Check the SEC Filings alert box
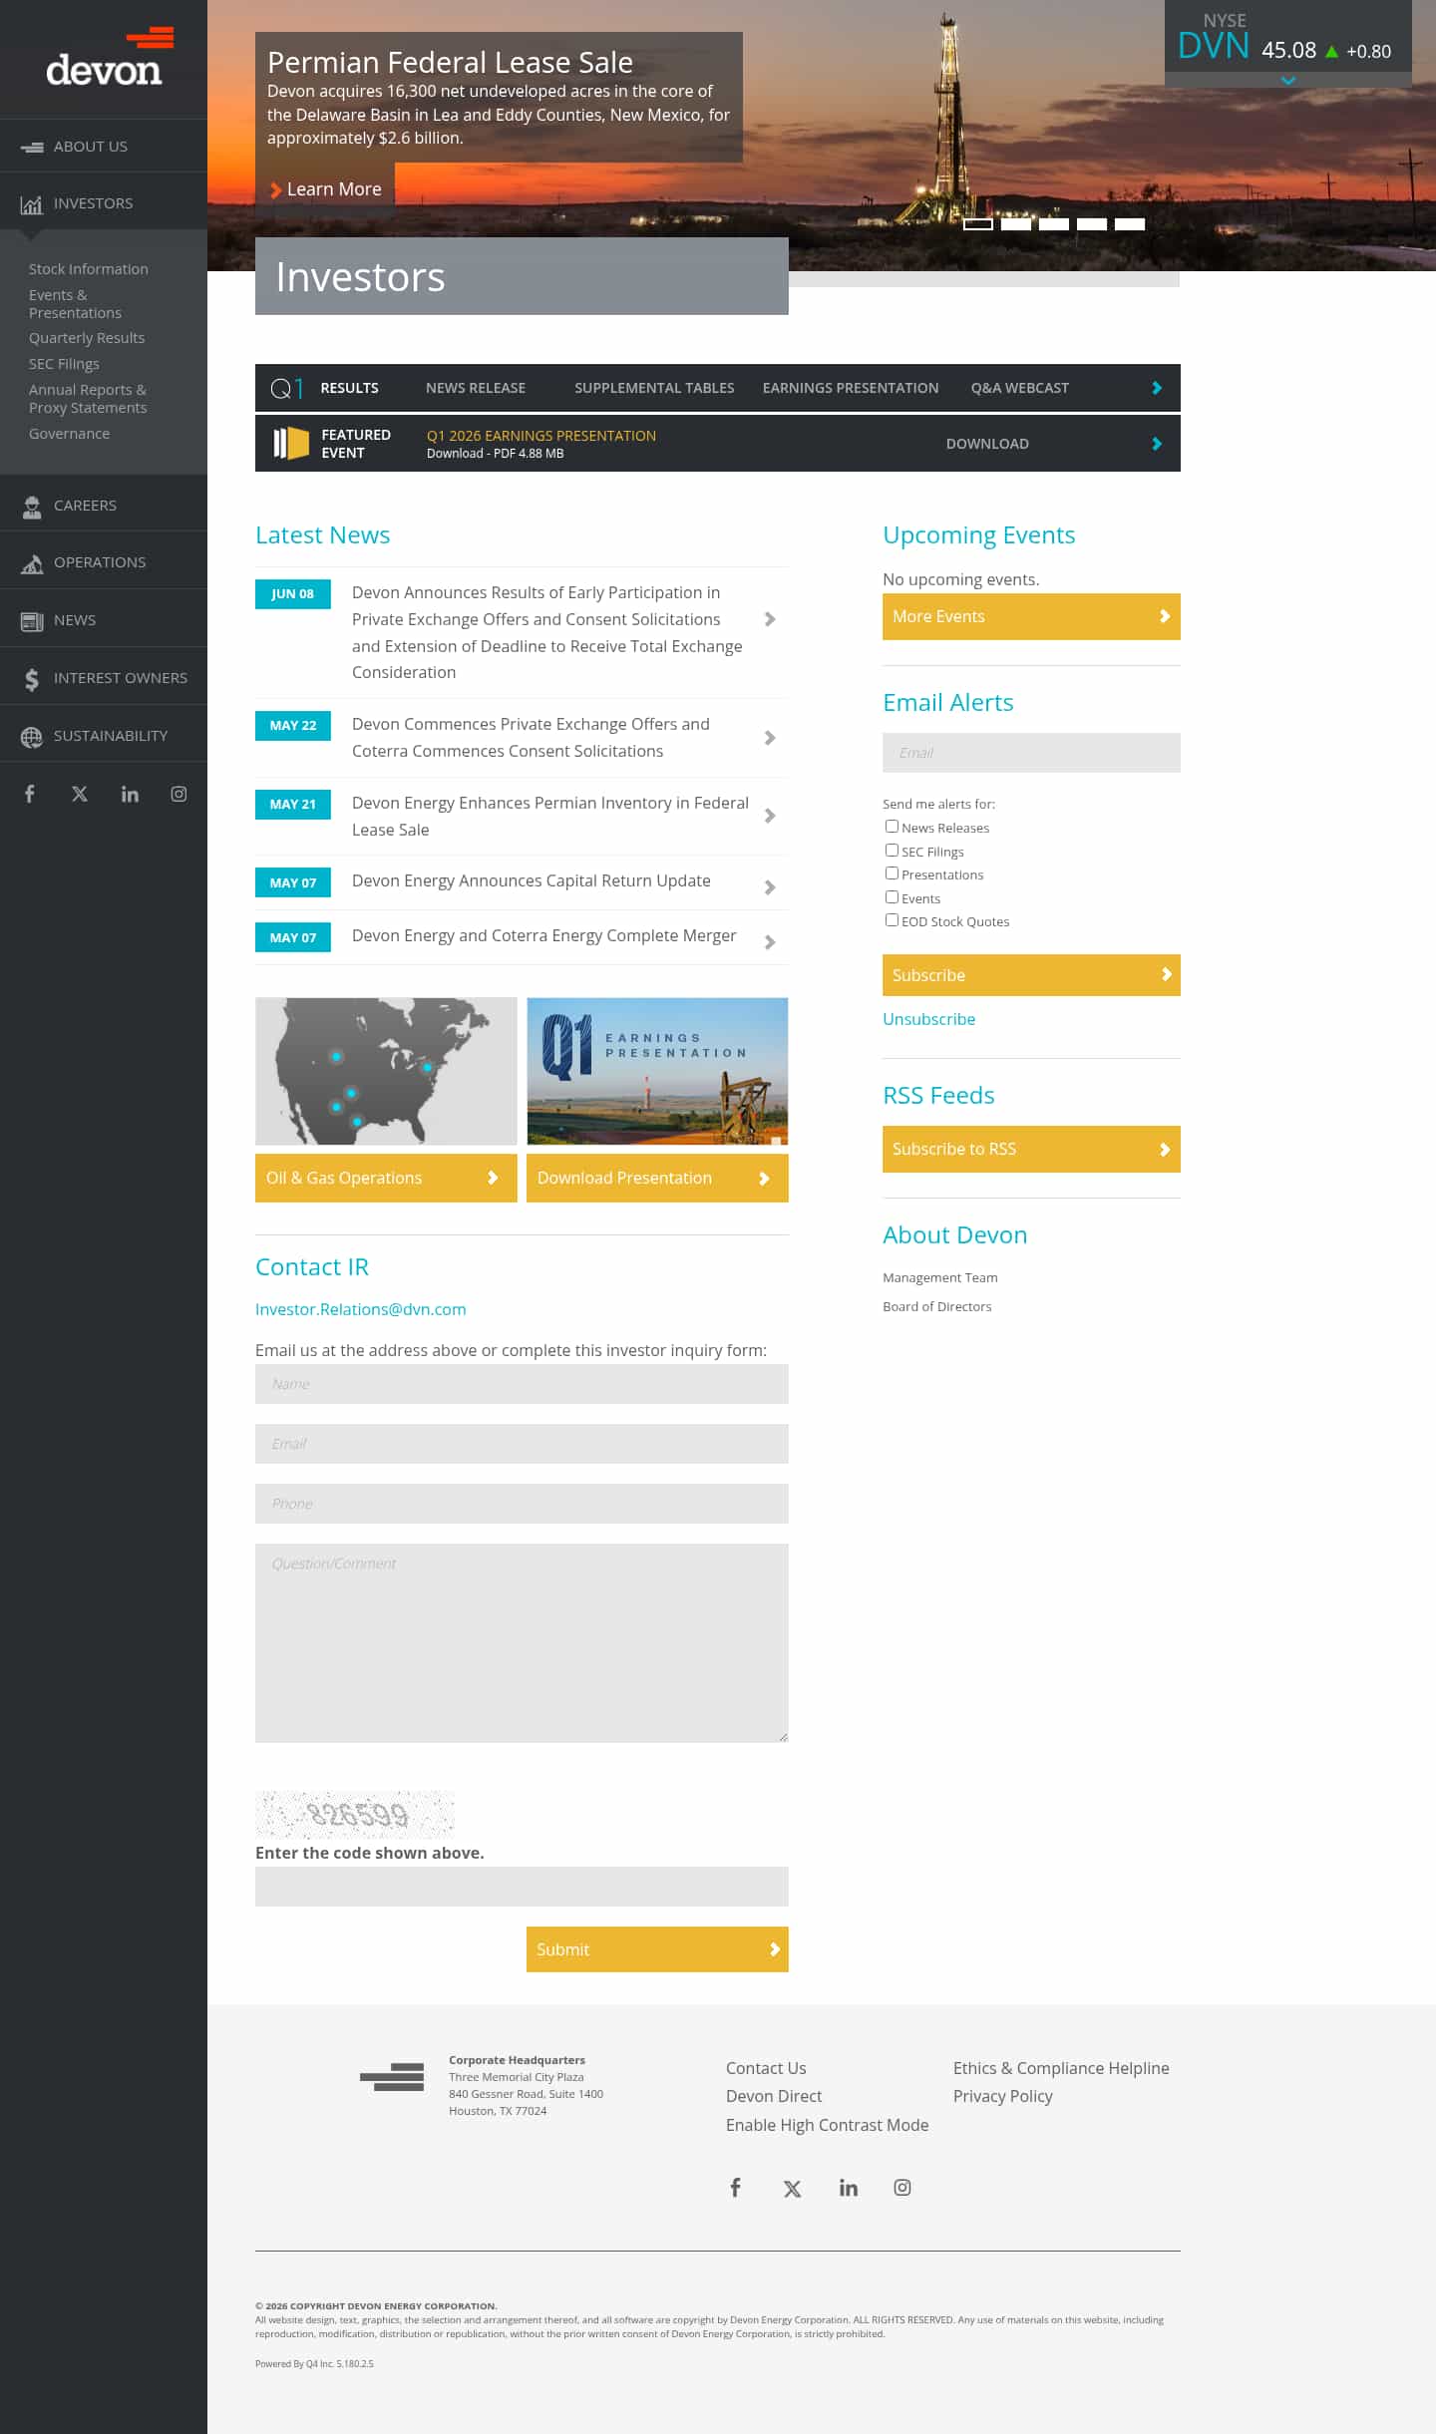This screenshot has width=1436, height=2434. point(892,851)
